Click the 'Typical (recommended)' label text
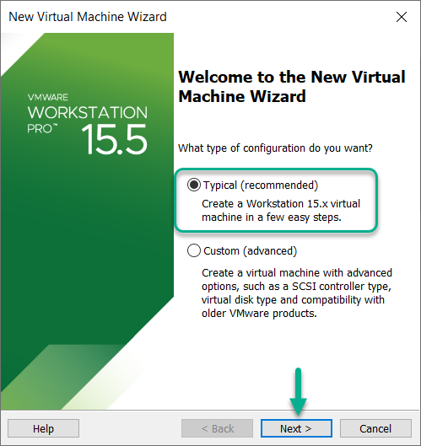The height and width of the screenshot is (446, 421). (261, 185)
